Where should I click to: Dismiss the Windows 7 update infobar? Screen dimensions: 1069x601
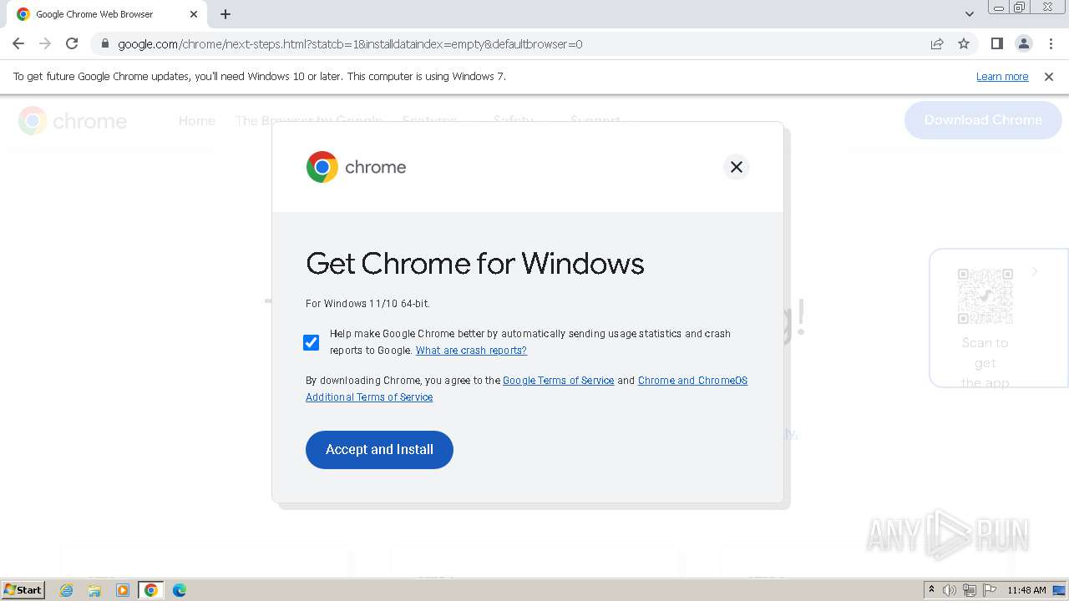[1049, 76]
